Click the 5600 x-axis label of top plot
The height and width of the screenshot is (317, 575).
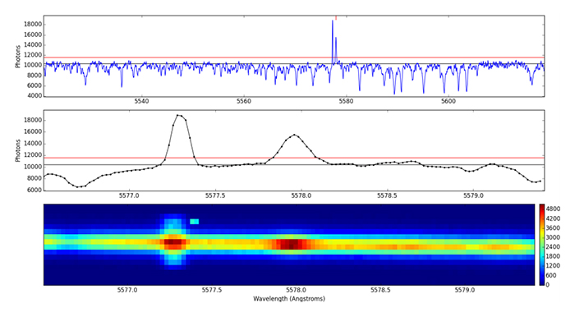tap(448, 102)
